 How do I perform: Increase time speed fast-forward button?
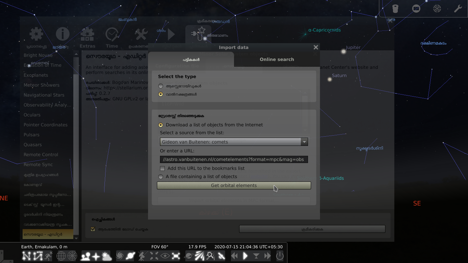267,256
